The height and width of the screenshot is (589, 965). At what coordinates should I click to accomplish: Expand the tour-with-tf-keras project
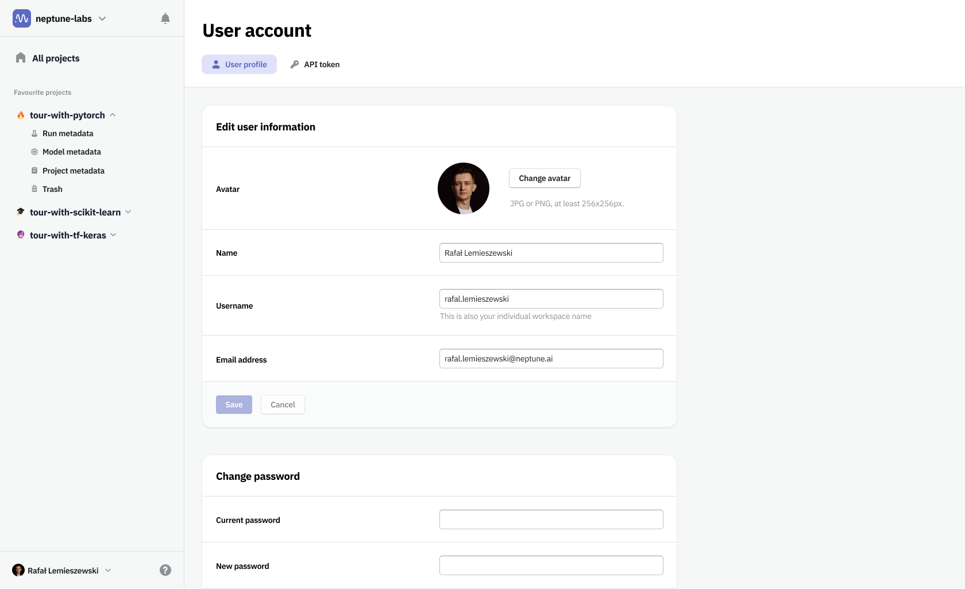(x=113, y=235)
